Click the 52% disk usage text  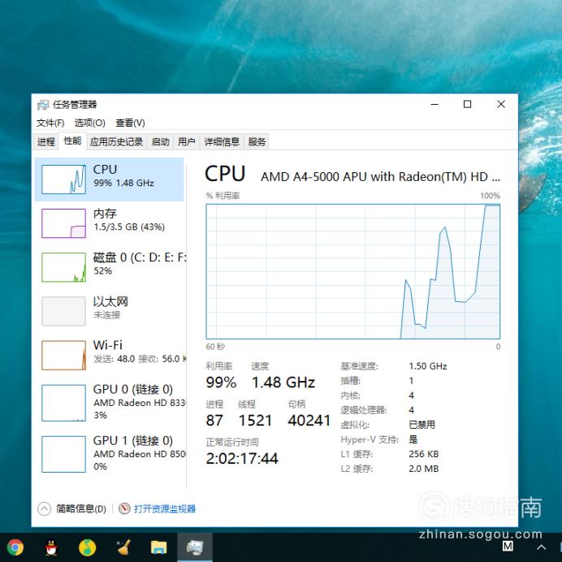[x=103, y=271]
